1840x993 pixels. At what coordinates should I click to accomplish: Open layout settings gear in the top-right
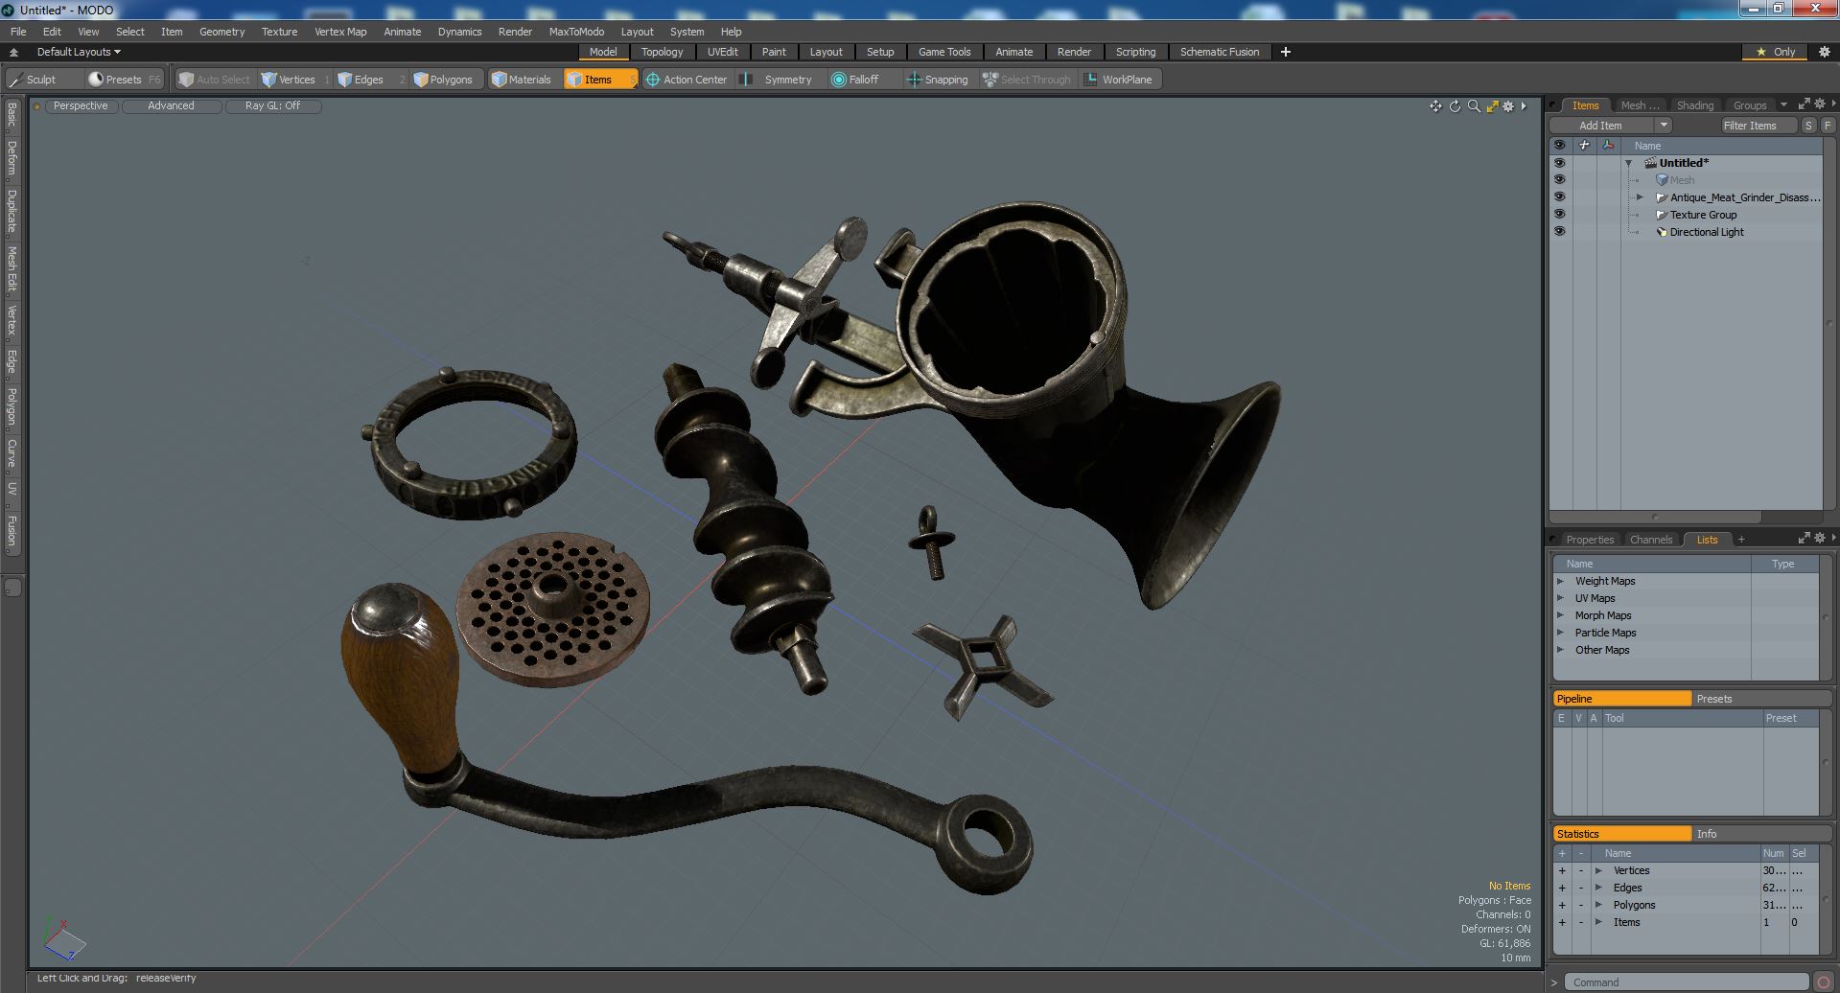pyautogui.click(x=1824, y=52)
